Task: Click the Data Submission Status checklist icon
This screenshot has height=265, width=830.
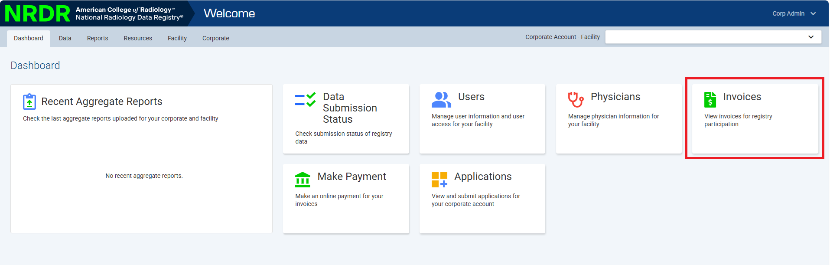Action: tap(305, 99)
